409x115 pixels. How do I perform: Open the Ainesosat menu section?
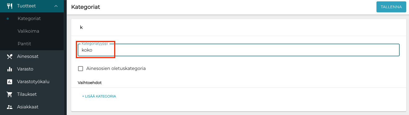[x=28, y=57]
